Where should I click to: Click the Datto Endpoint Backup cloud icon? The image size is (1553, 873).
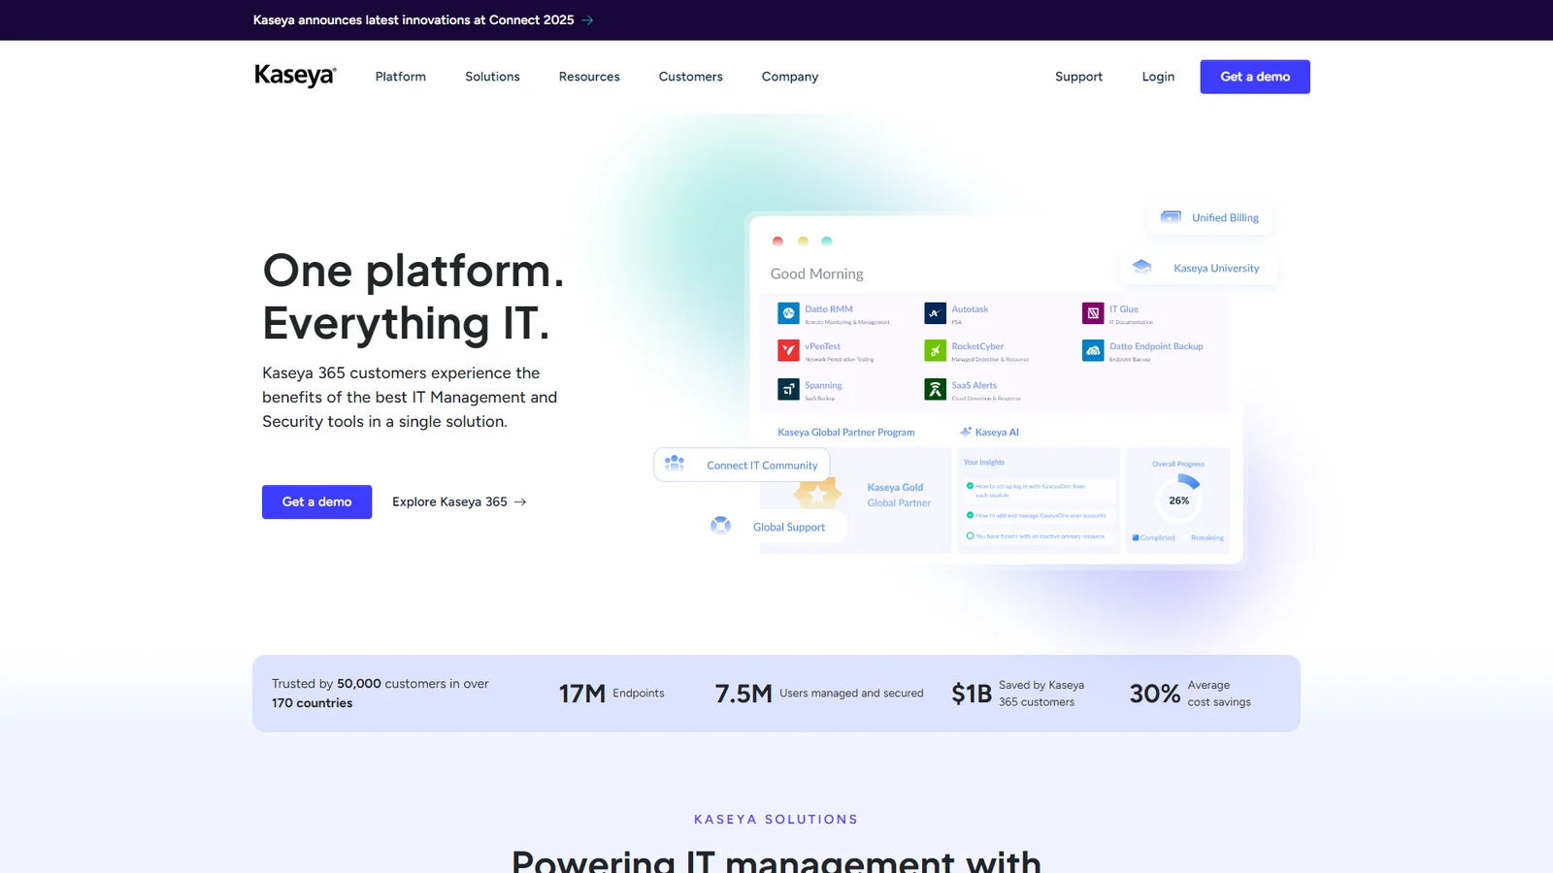pos(1093,350)
